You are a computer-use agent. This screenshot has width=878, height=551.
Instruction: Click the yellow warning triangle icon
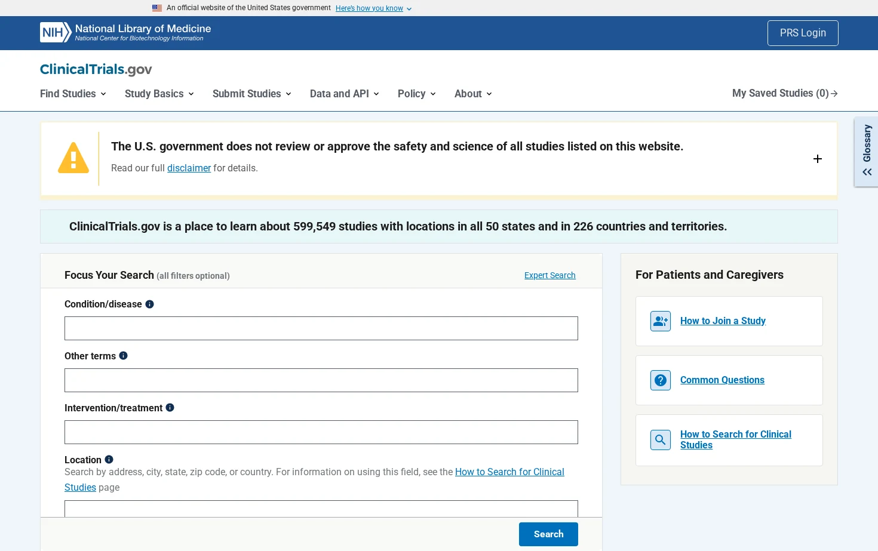coord(73,158)
